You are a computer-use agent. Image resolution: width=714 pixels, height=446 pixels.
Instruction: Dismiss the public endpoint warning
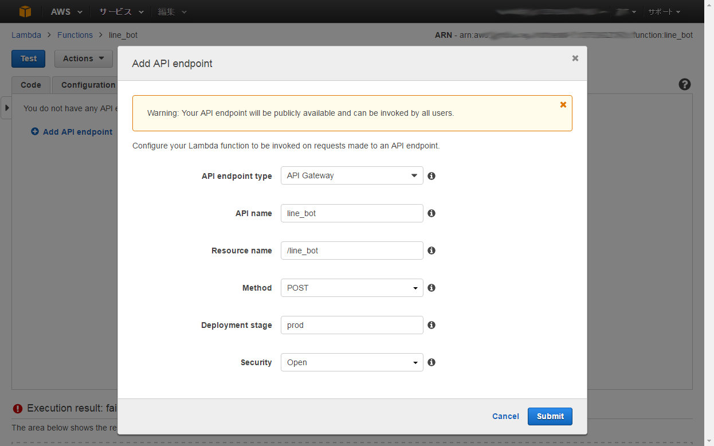point(563,104)
